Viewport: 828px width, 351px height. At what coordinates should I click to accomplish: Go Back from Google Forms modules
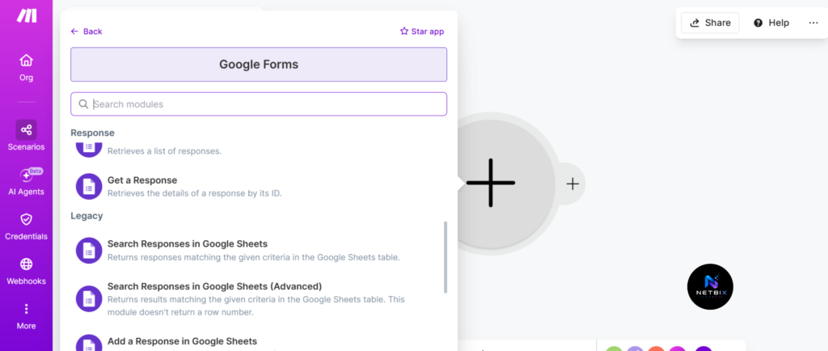pyautogui.click(x=87, y=32)
